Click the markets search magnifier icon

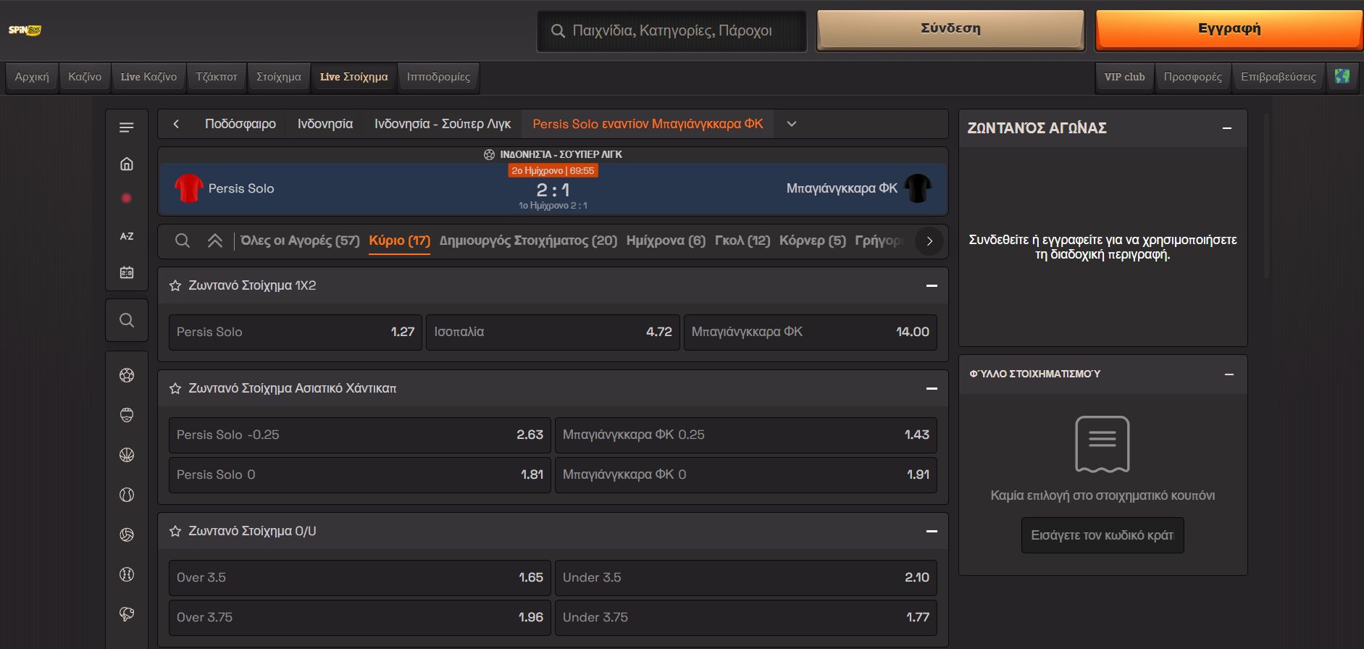click(x=183, y=240)
